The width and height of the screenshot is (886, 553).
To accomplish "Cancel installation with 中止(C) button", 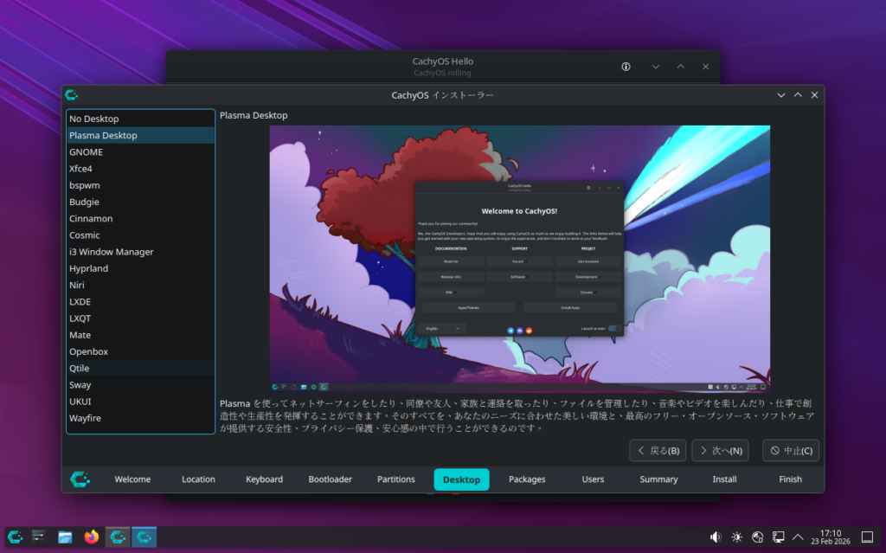I will click(x=791, y=451).
